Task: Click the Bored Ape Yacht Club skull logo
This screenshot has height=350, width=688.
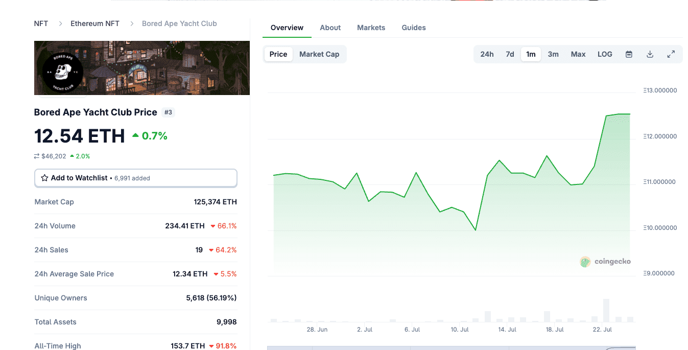Action: (62, 73)
